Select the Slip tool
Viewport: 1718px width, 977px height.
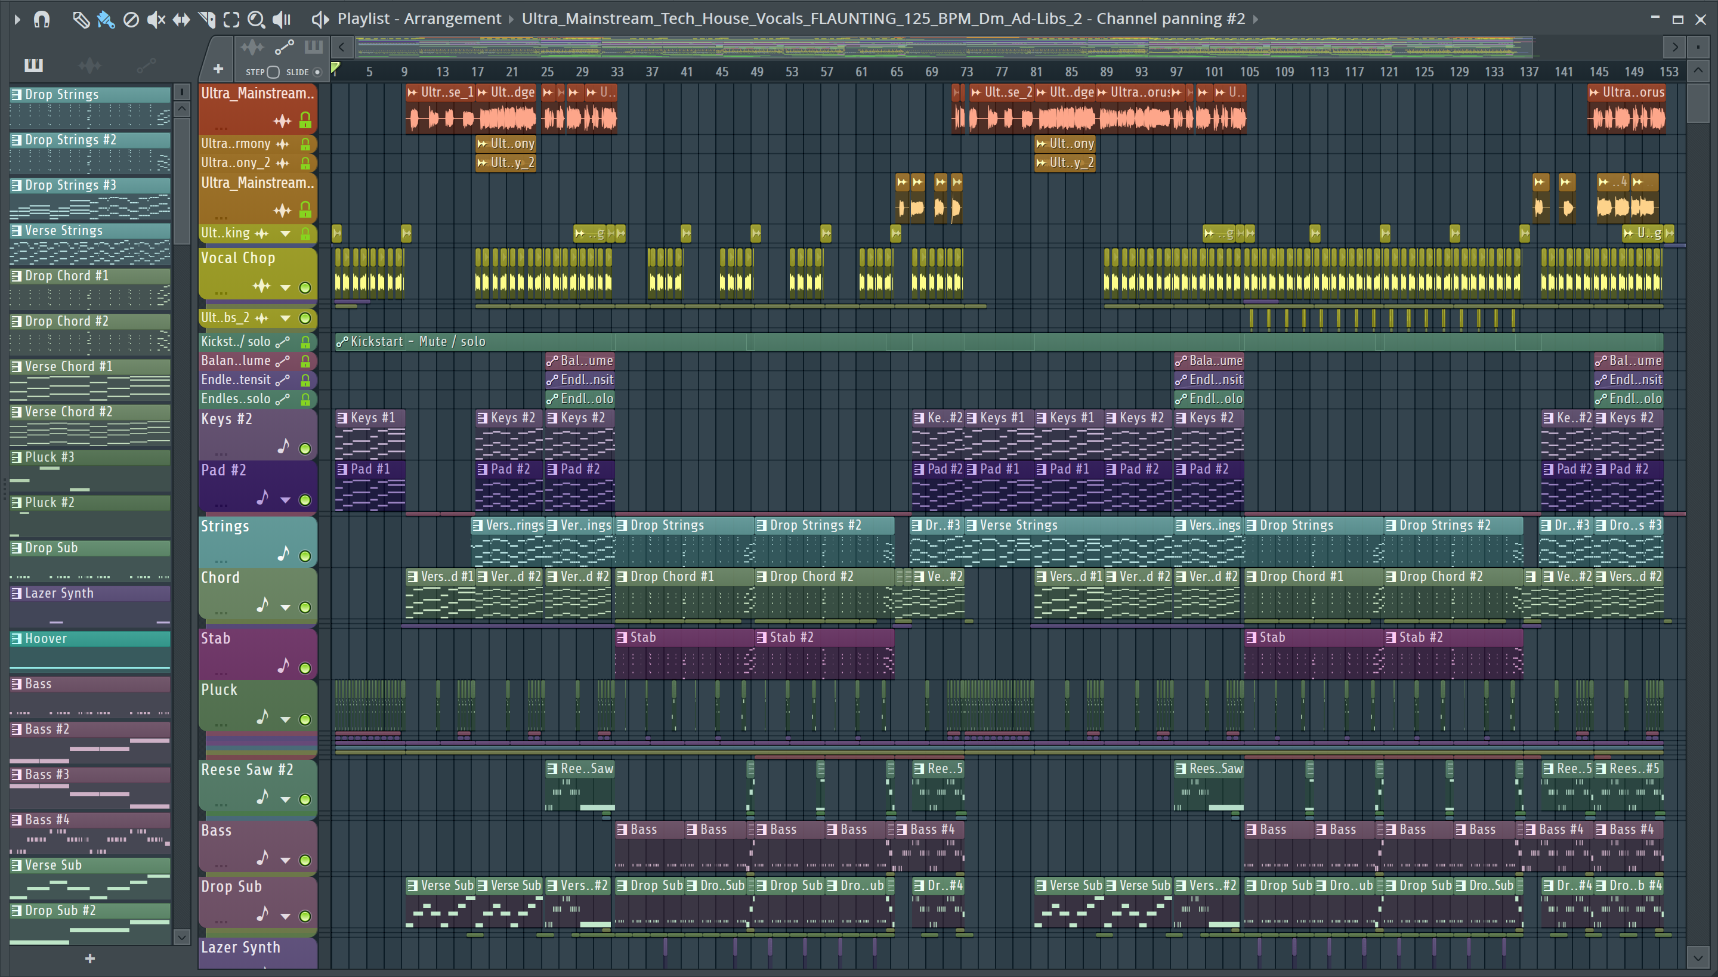(x=181, y=20)
